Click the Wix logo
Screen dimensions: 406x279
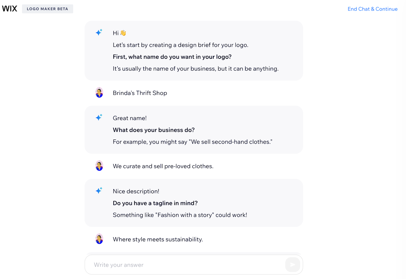(x=10, y=9)
